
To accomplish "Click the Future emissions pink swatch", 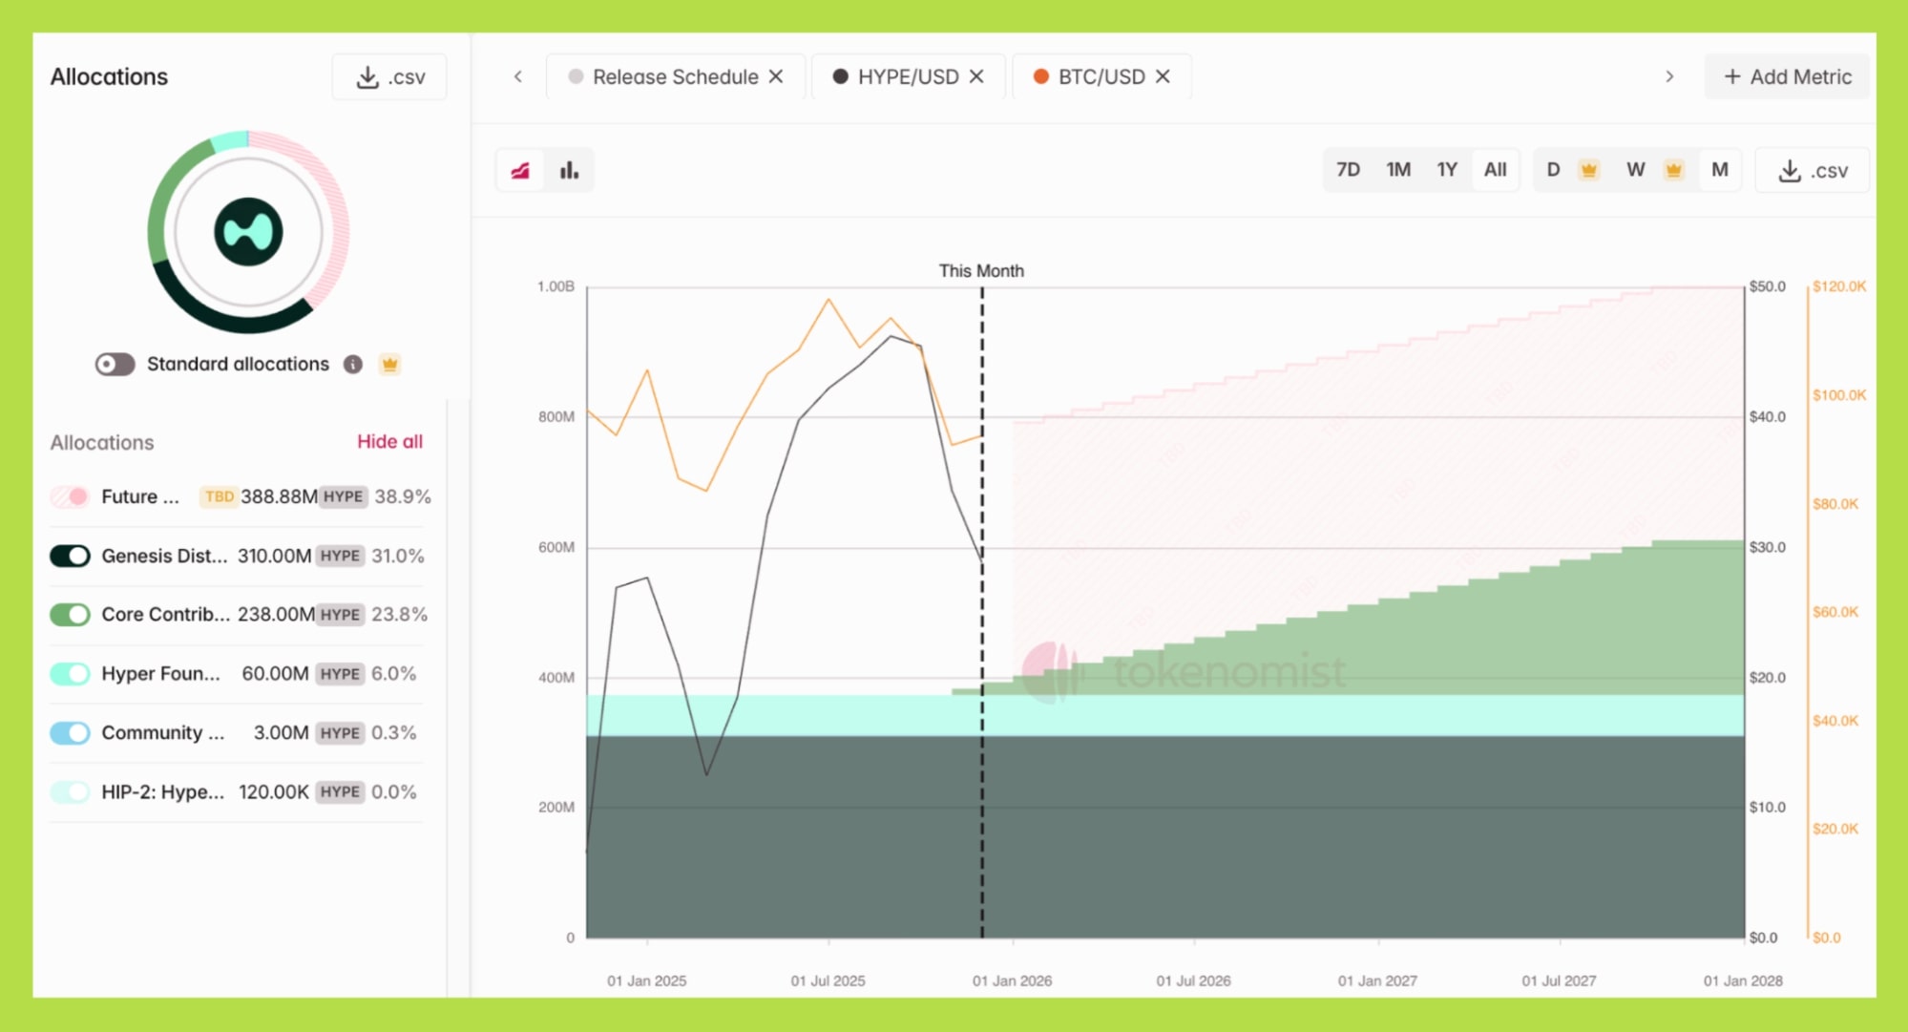I will (x=70, y=496).
